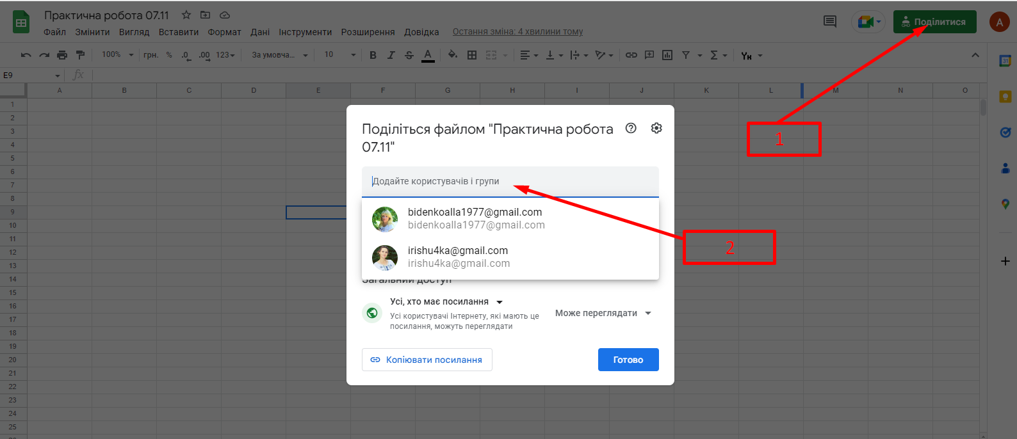The image size is (1017, 439).
Task: Move document using folder icon
Action: (x=205, y=15)
